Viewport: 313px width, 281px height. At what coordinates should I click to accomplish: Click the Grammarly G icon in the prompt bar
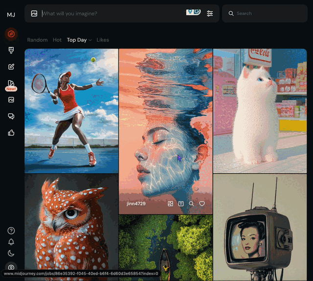point(197,12)
